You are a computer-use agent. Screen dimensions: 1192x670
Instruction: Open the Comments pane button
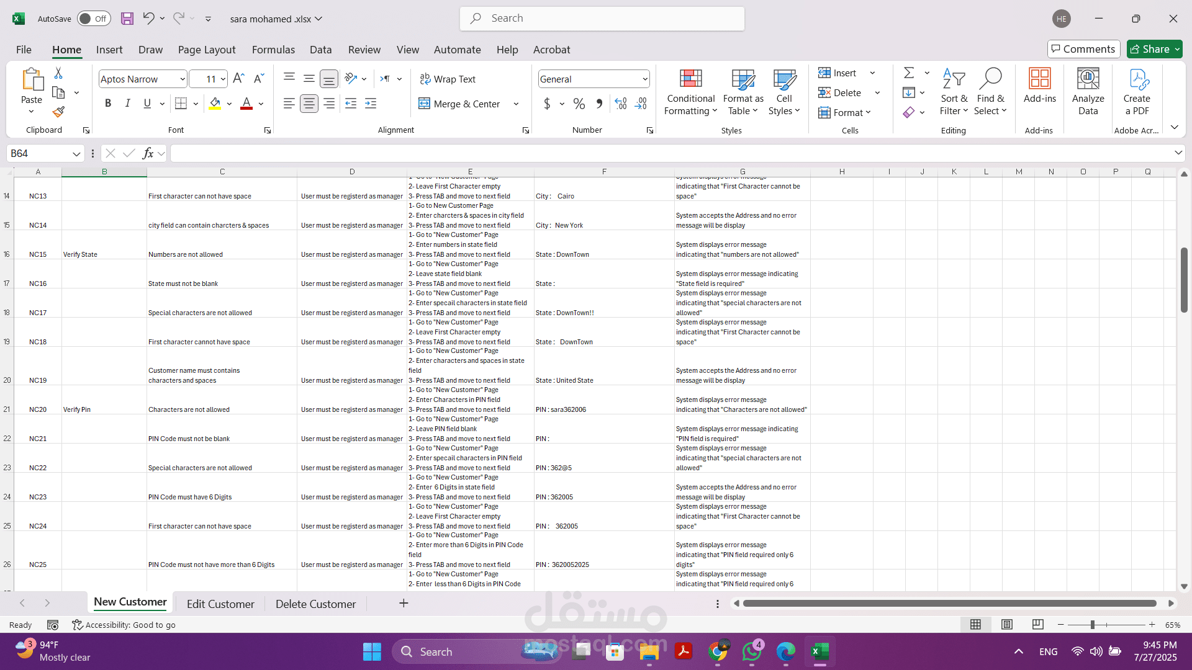point(1083,49)
